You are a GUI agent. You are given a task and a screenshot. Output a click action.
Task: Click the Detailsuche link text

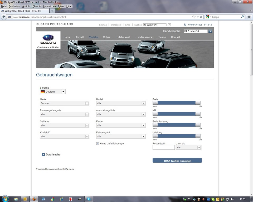click(x=53, y=154)
